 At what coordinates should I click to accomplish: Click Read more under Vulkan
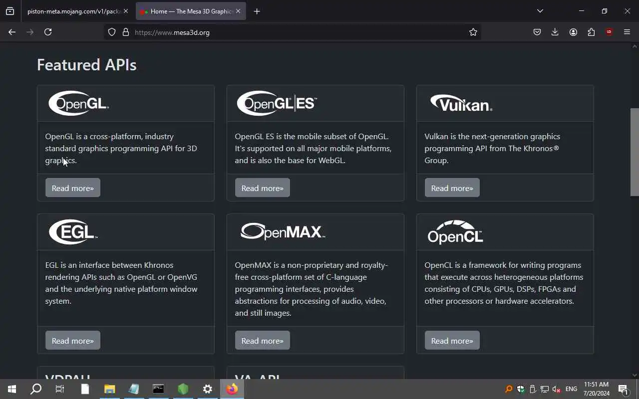(452, 188)
